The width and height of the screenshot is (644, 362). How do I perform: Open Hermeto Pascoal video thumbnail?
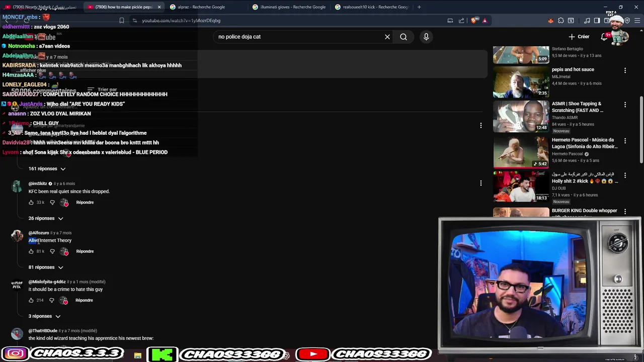521,152
